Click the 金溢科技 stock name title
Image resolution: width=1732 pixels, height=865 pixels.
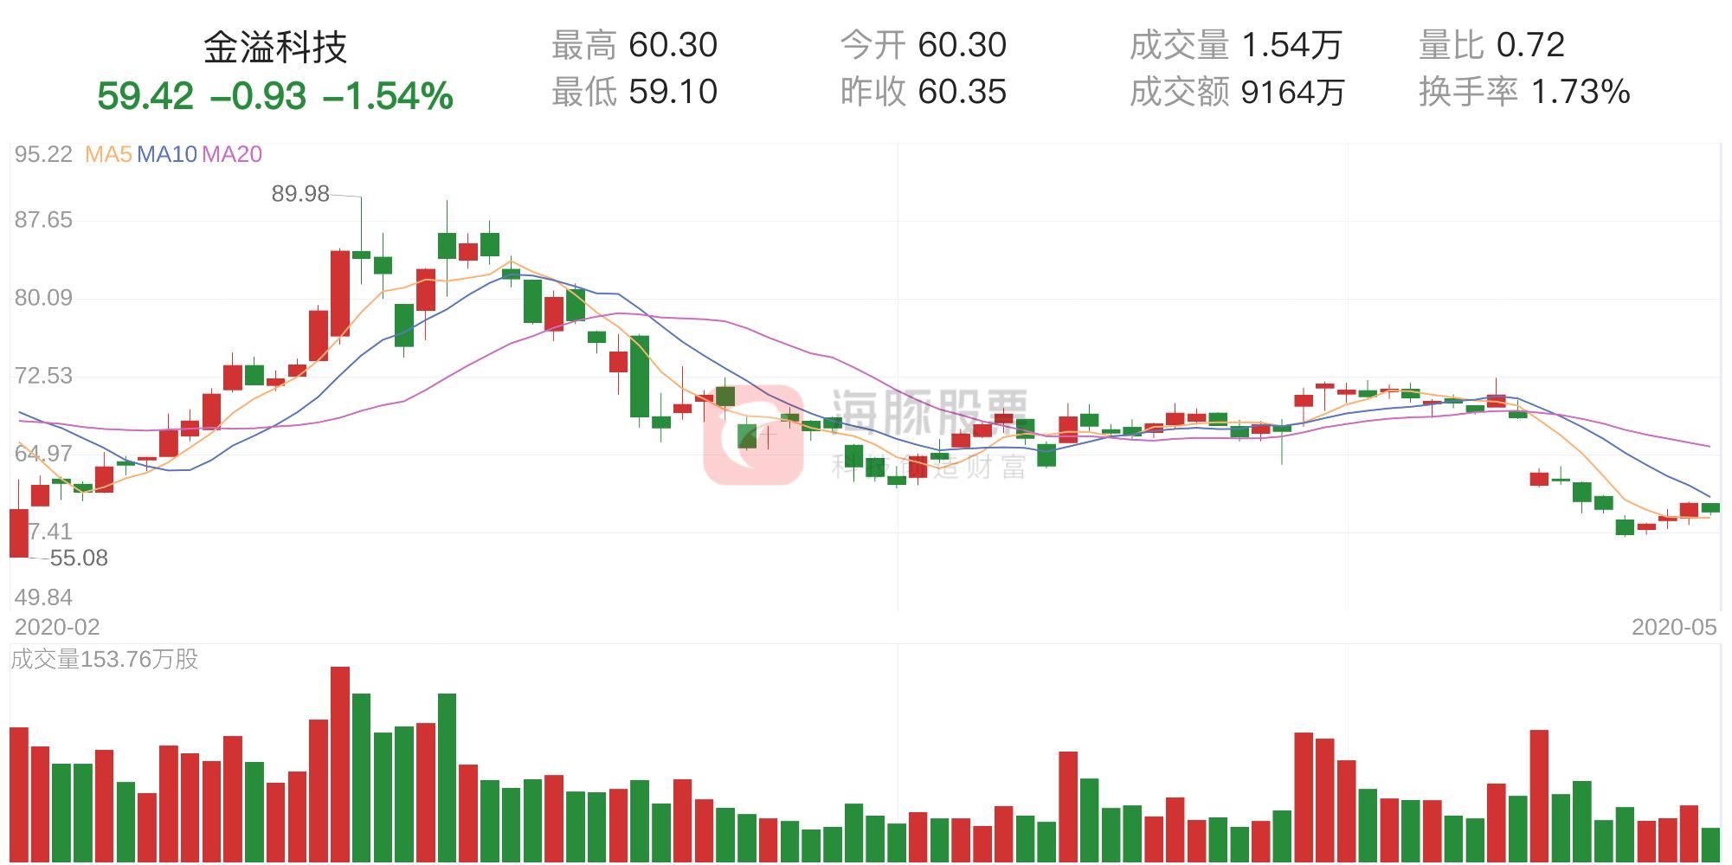click(275, 48)
